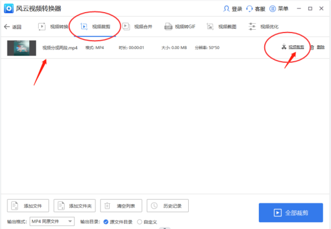The width and height of the screenshot is (331, 229).
Task: Click the trash icon beside 删除
Action: pos(312,47)
